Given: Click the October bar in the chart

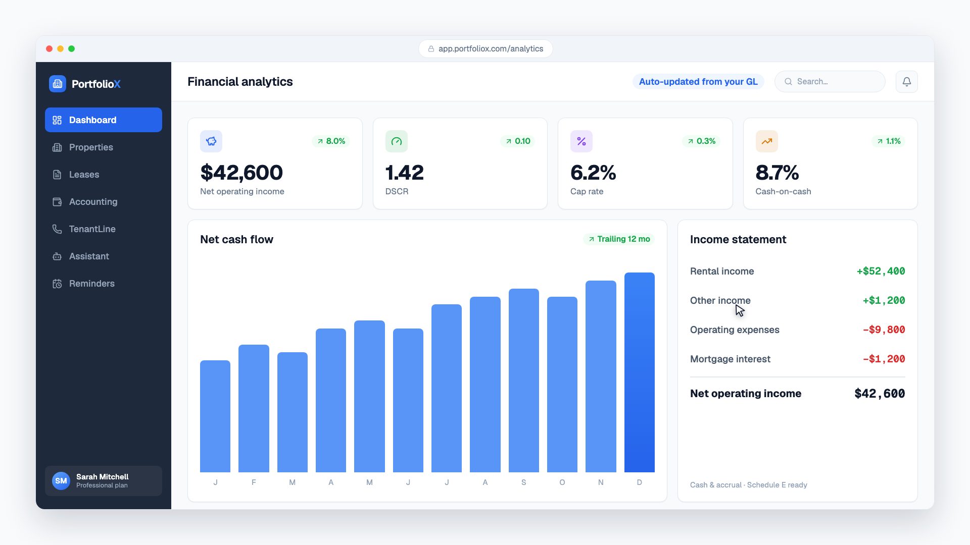Looking at the screenshot, I should coord(562,385).
